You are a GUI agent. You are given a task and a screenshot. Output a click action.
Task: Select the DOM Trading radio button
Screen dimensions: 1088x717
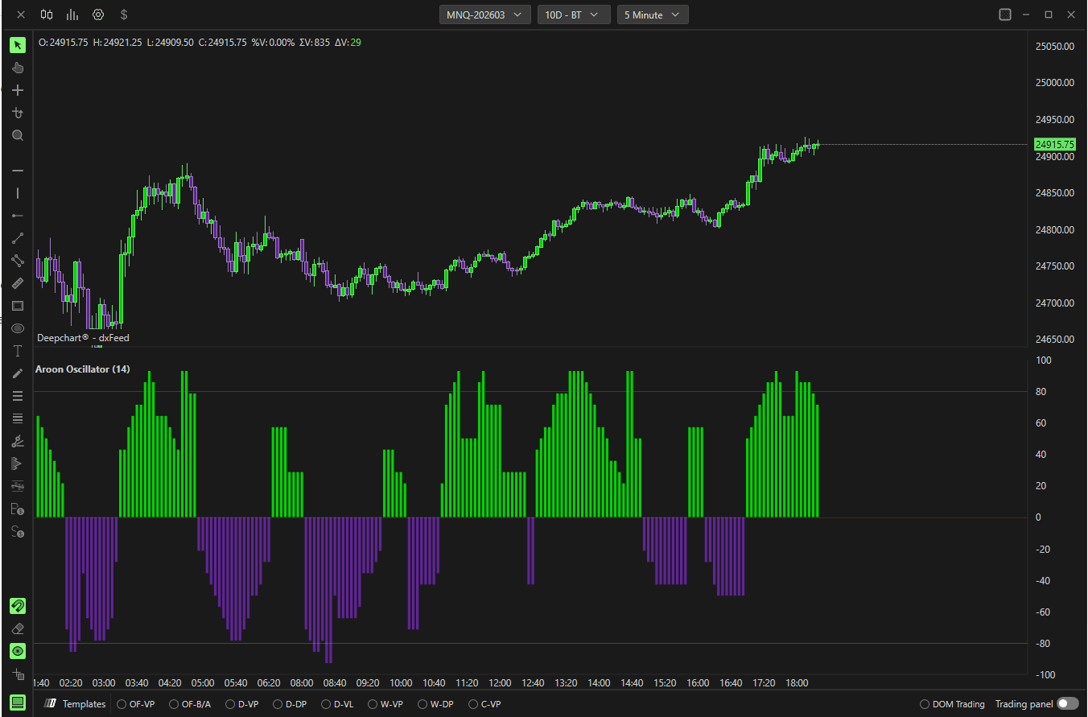[x=925, y=704]
